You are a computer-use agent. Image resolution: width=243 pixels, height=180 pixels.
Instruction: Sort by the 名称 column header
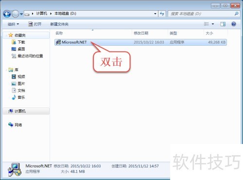(59, 33)
